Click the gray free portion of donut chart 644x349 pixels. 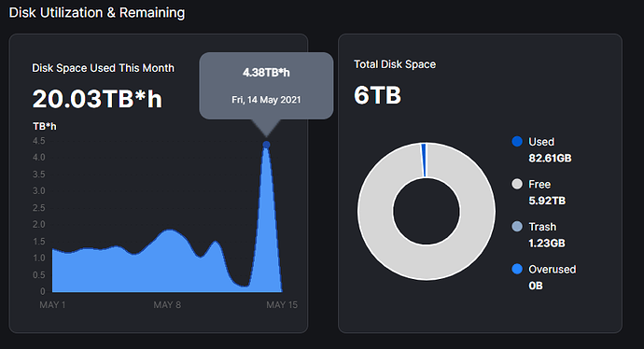coord(427,263)
